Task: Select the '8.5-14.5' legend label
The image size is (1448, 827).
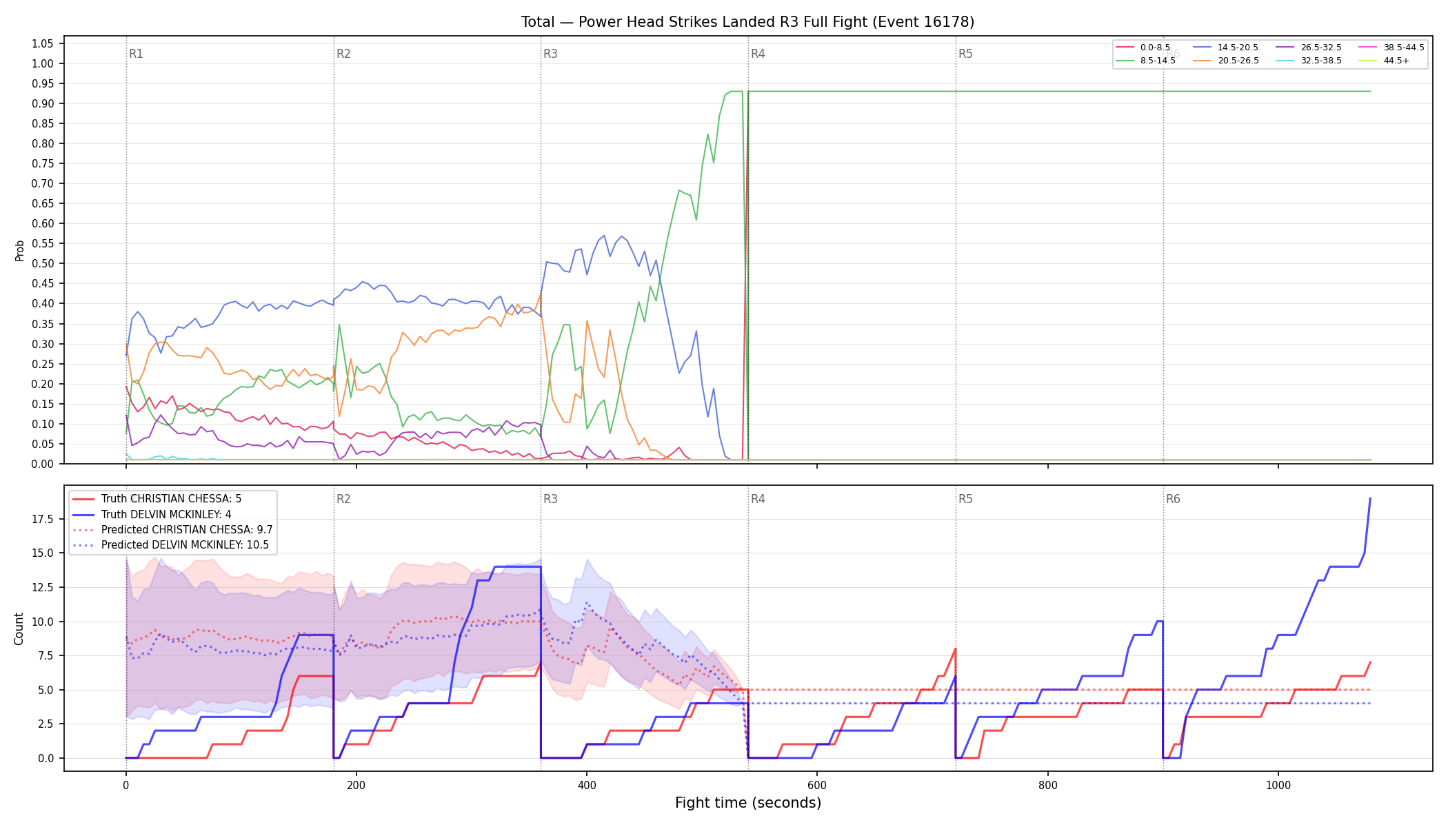Action: coord(1158,61)
